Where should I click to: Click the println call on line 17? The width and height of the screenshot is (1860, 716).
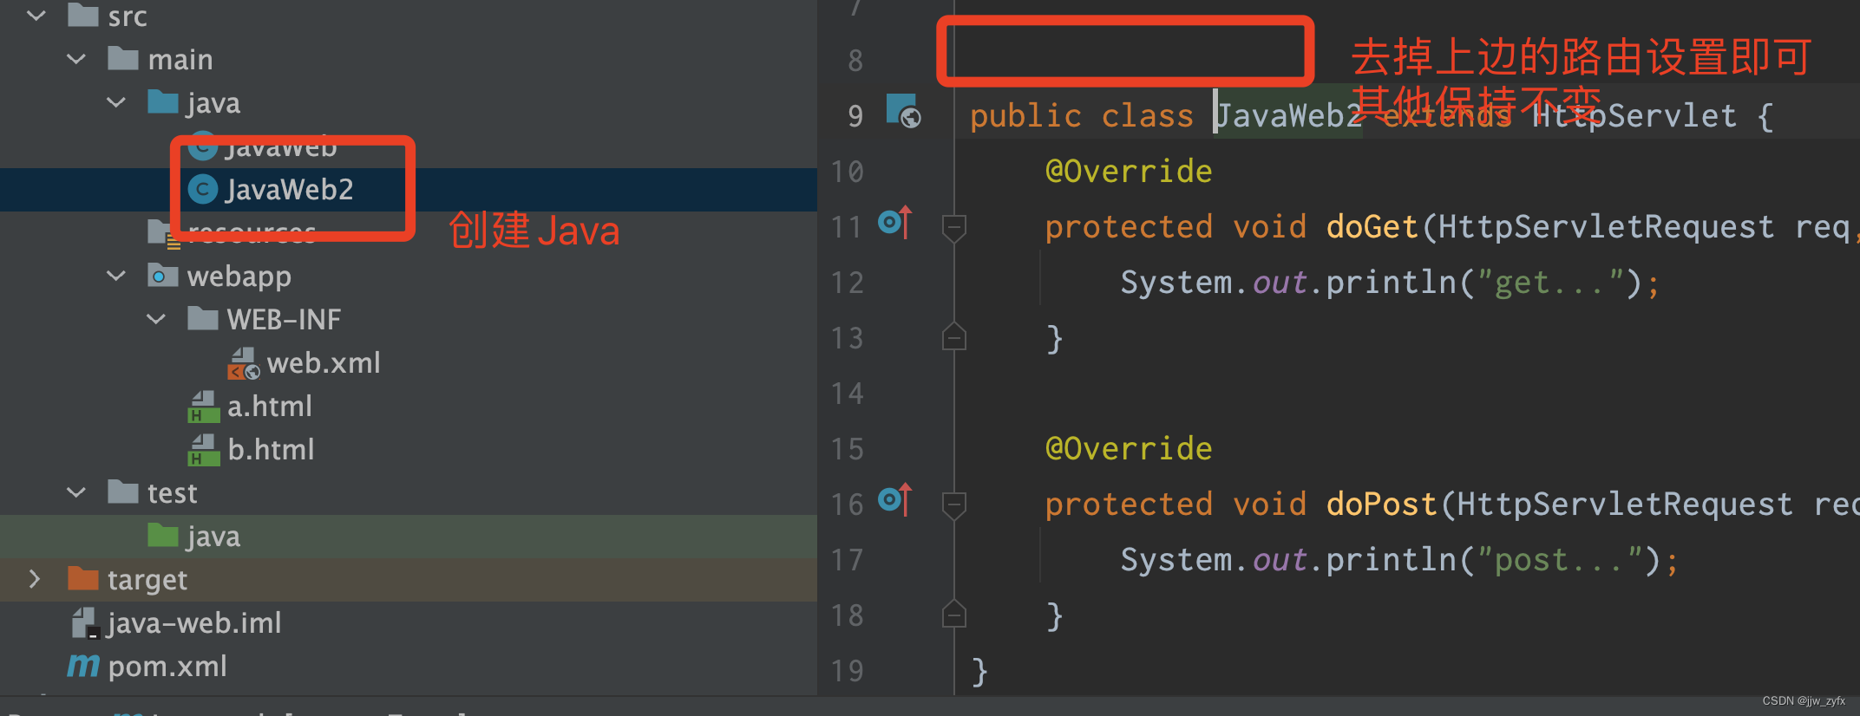coord(1391,559)
